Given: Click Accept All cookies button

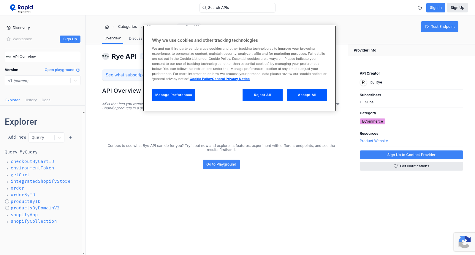Looking at the screenshot, I should point(307,95).
